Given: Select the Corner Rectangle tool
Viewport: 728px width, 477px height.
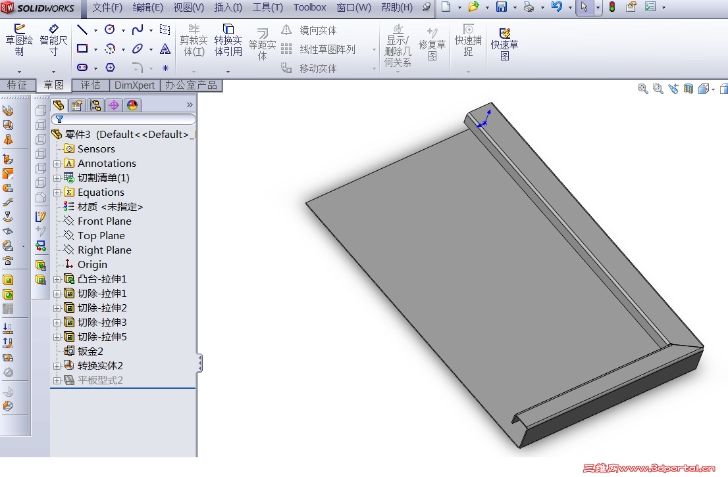Looking at the screenshot, I should point(82,49).
